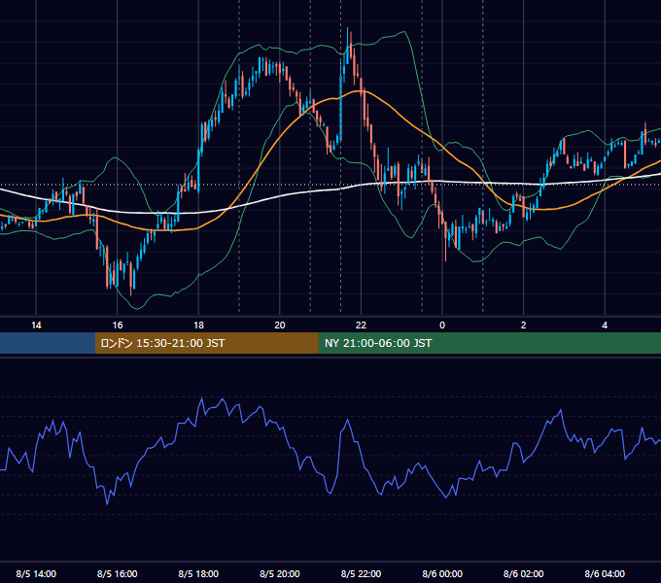
Task: Click the 8/5 16:00 date label
Action: (x=118, y=573)
